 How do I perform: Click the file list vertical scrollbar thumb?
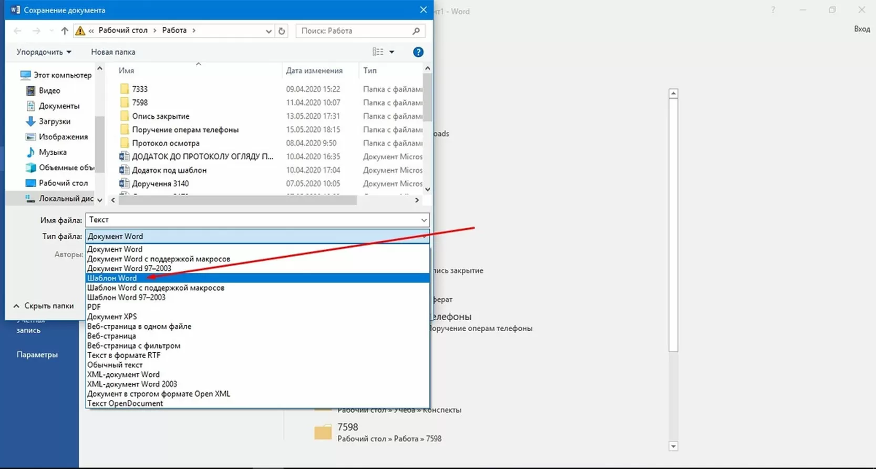428,98
